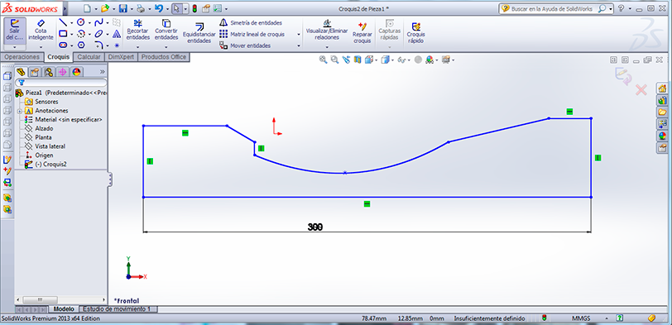Select the Origen tree item
Screen dimensions: 672x325
(39, 155)
